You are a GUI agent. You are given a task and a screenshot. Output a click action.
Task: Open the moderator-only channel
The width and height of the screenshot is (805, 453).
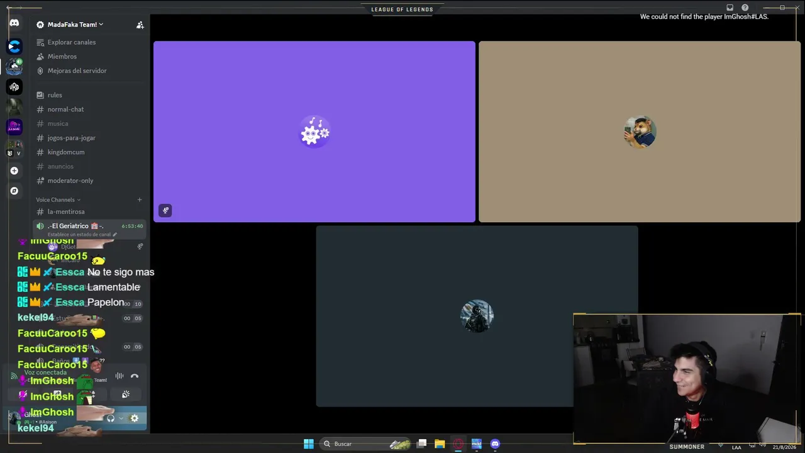click(x=70, y=181)
